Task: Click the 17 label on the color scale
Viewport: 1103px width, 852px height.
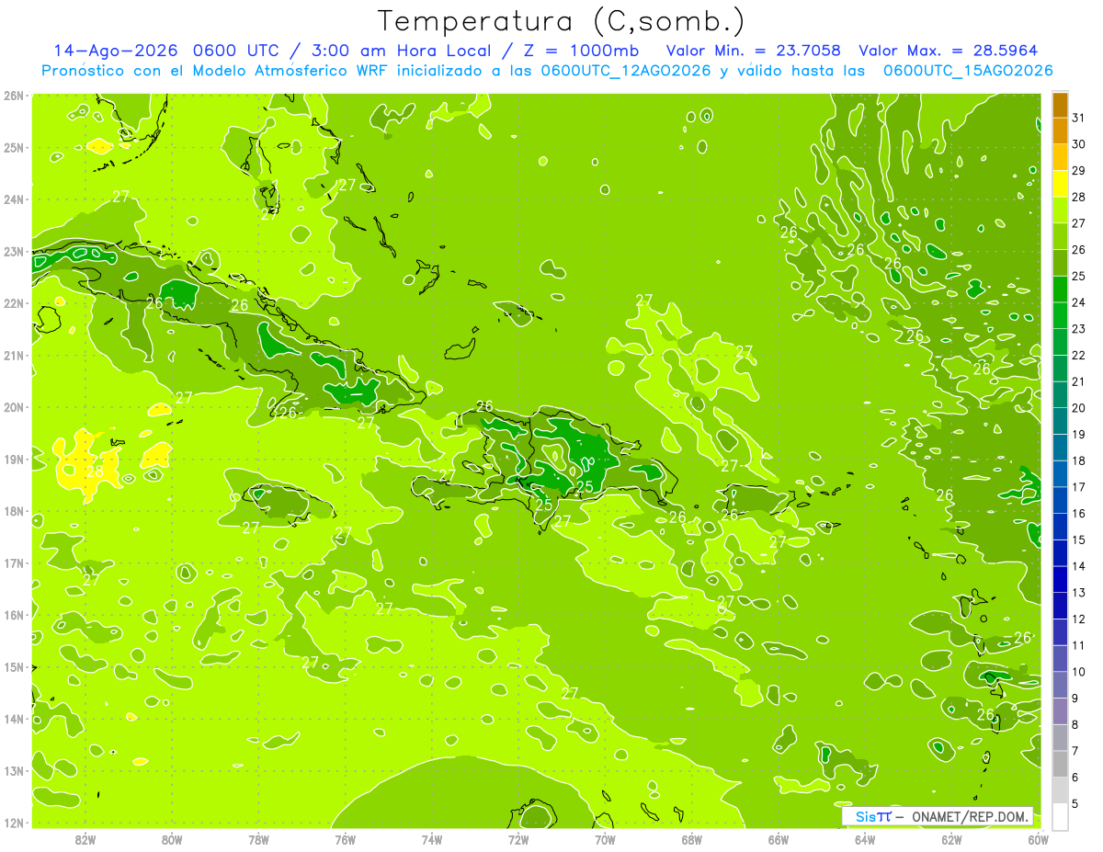Action: point(1080,487)
